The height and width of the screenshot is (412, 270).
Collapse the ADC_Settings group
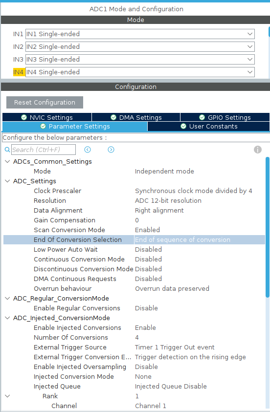click(8, 181)
